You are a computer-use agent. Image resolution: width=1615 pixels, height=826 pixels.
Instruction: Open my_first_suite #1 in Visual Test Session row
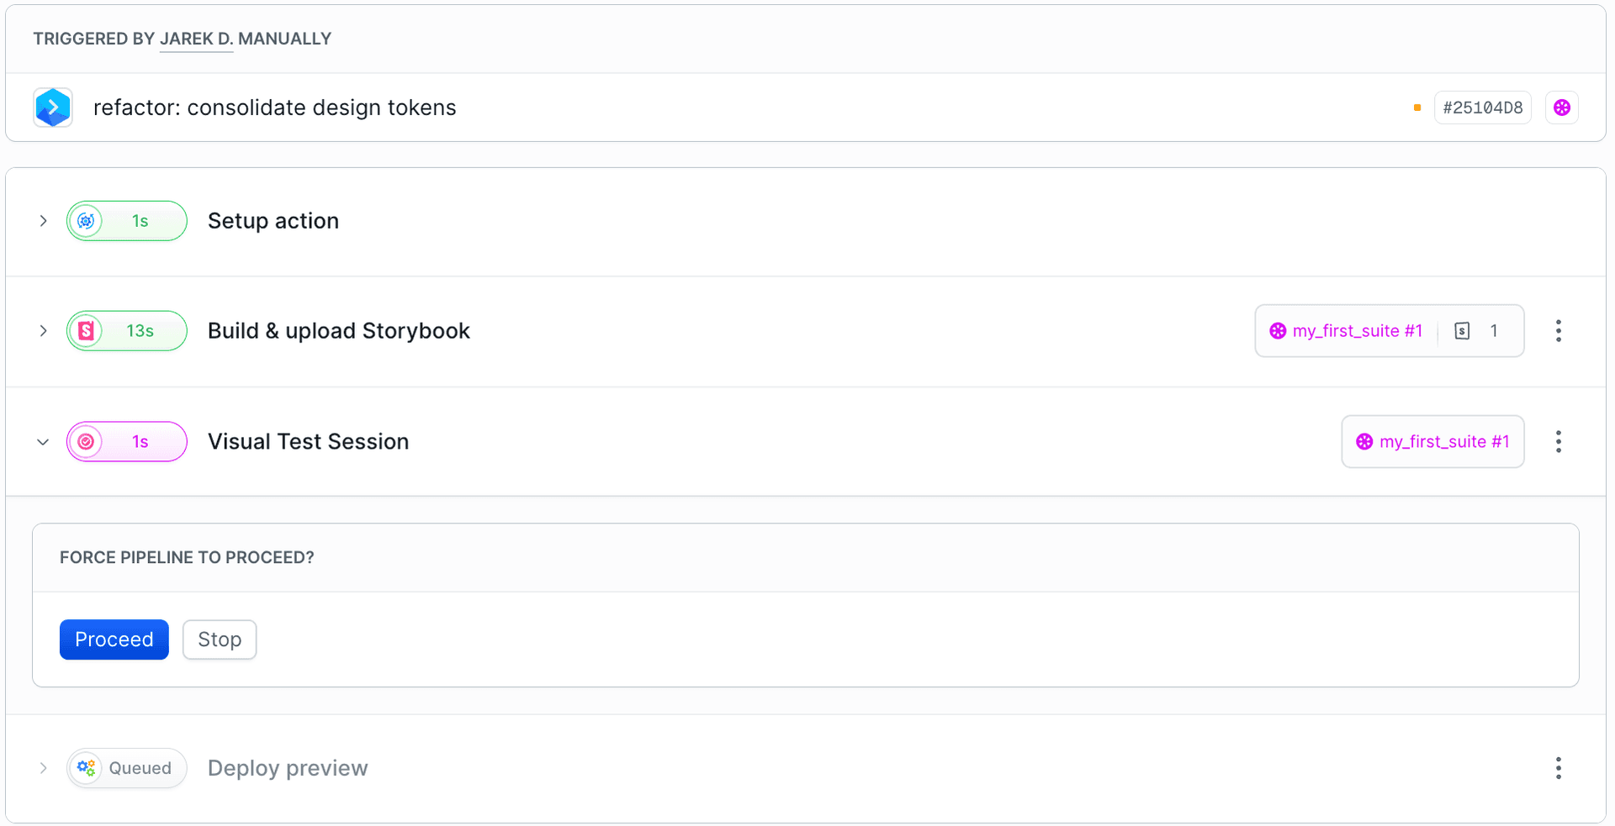(x=1444, y=442)
